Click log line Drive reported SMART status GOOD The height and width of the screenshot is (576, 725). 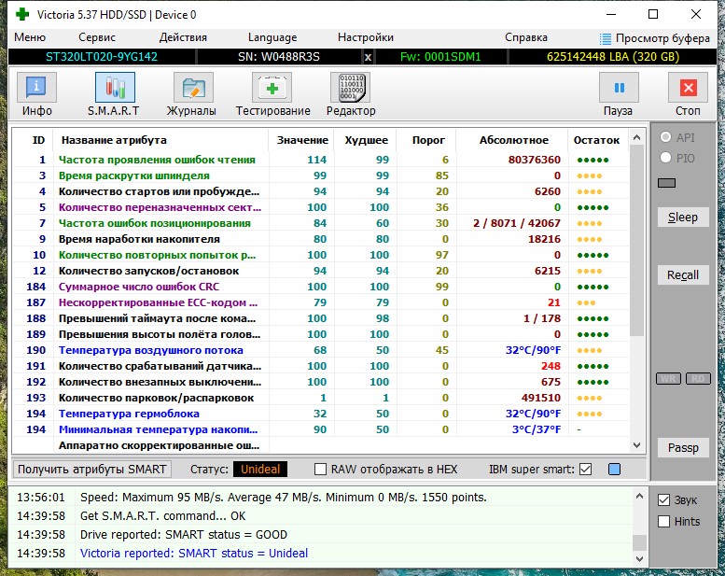184,534
